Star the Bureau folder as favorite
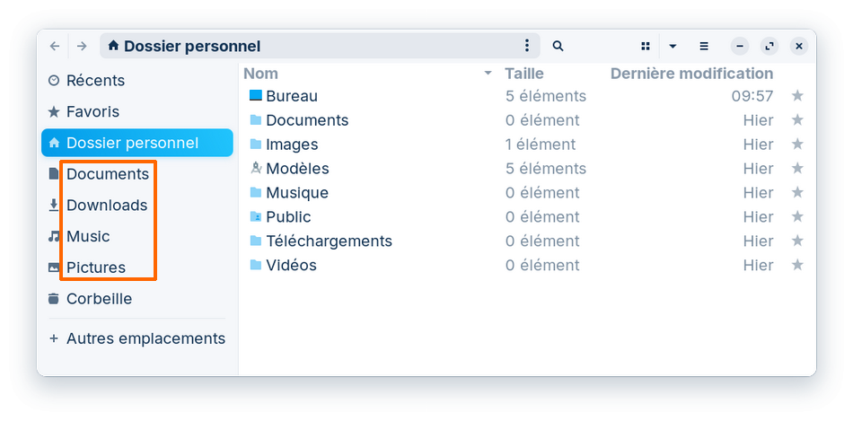The height and width of the screenshot is (421, 853). pos(796,96)
